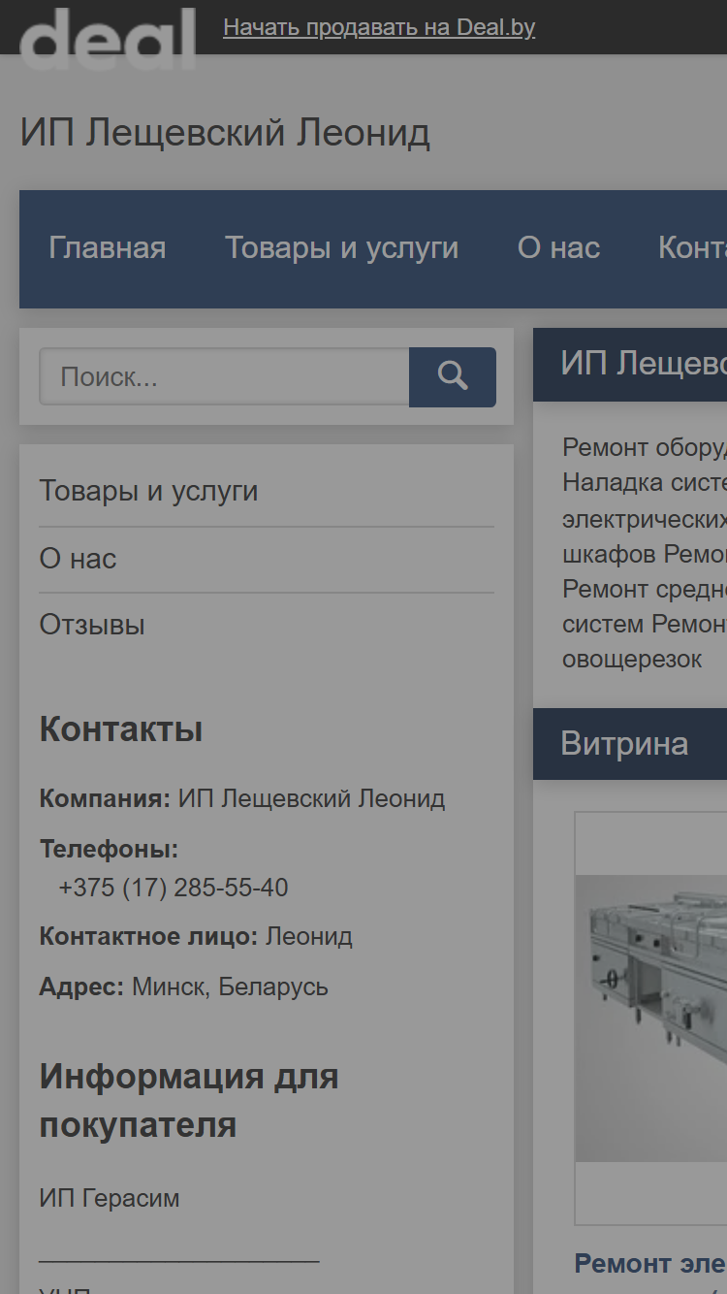
Task: Click the 'ИП Лещево...' content block header
Action: pos(630,365)
